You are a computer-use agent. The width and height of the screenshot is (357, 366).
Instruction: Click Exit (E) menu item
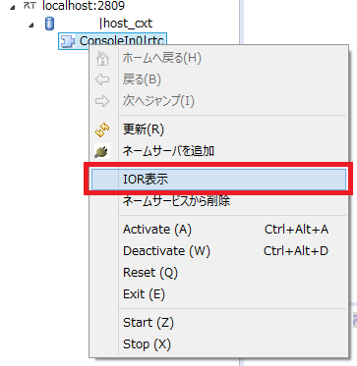coord(218,294)
